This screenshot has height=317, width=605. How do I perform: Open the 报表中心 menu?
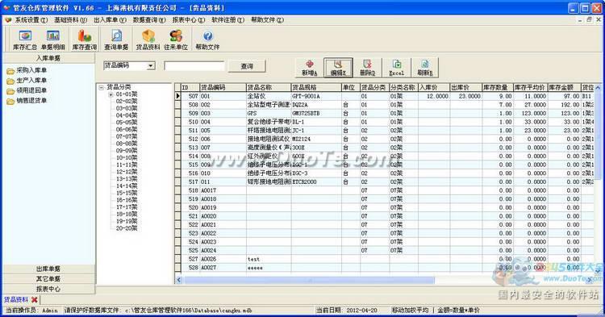pyautogui.click(x=188, y=19)
